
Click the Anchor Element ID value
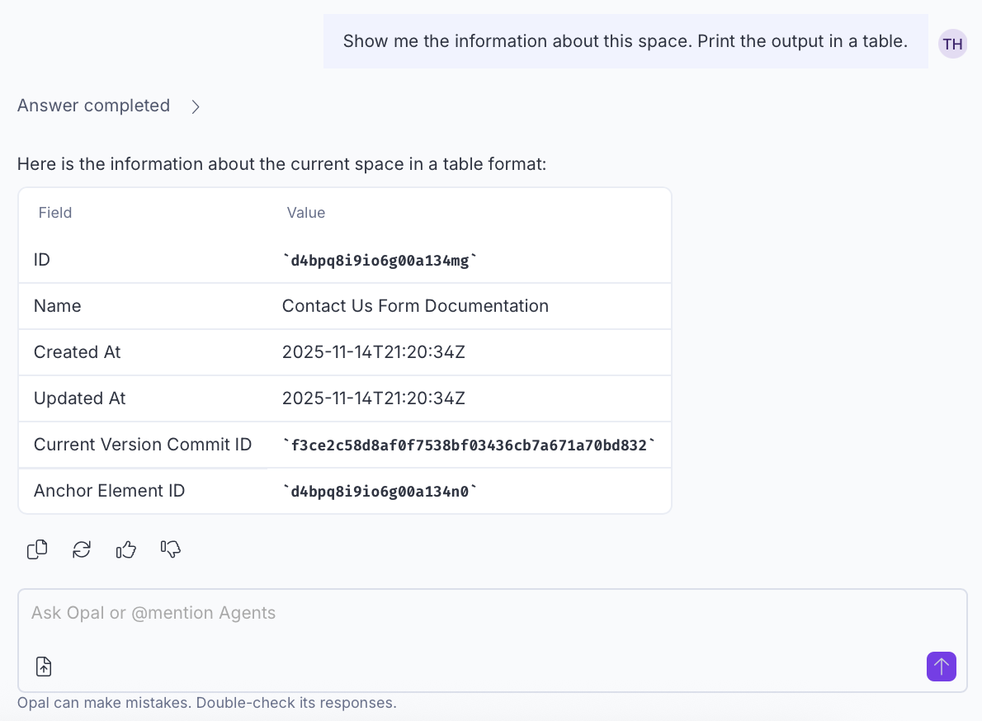click(x=380, y=492)
